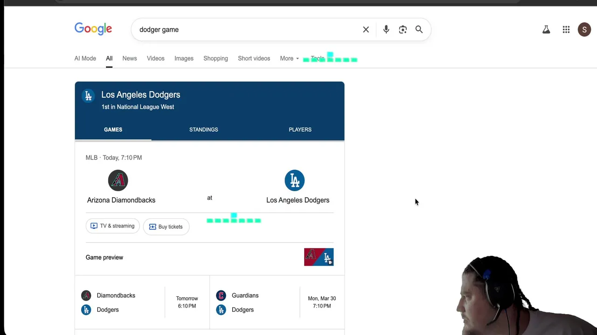The width and height of the screenshot is (597, 335).
Task: Start voice search with microphone icon
Action: [386, 30]
